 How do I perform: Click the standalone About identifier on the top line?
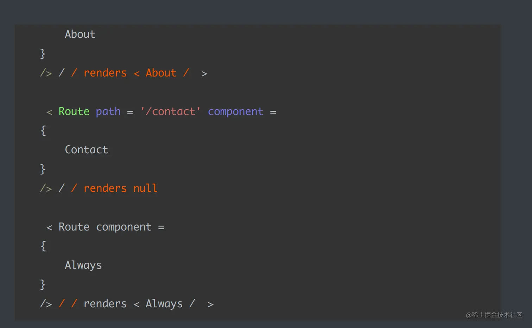coord(80,34)
